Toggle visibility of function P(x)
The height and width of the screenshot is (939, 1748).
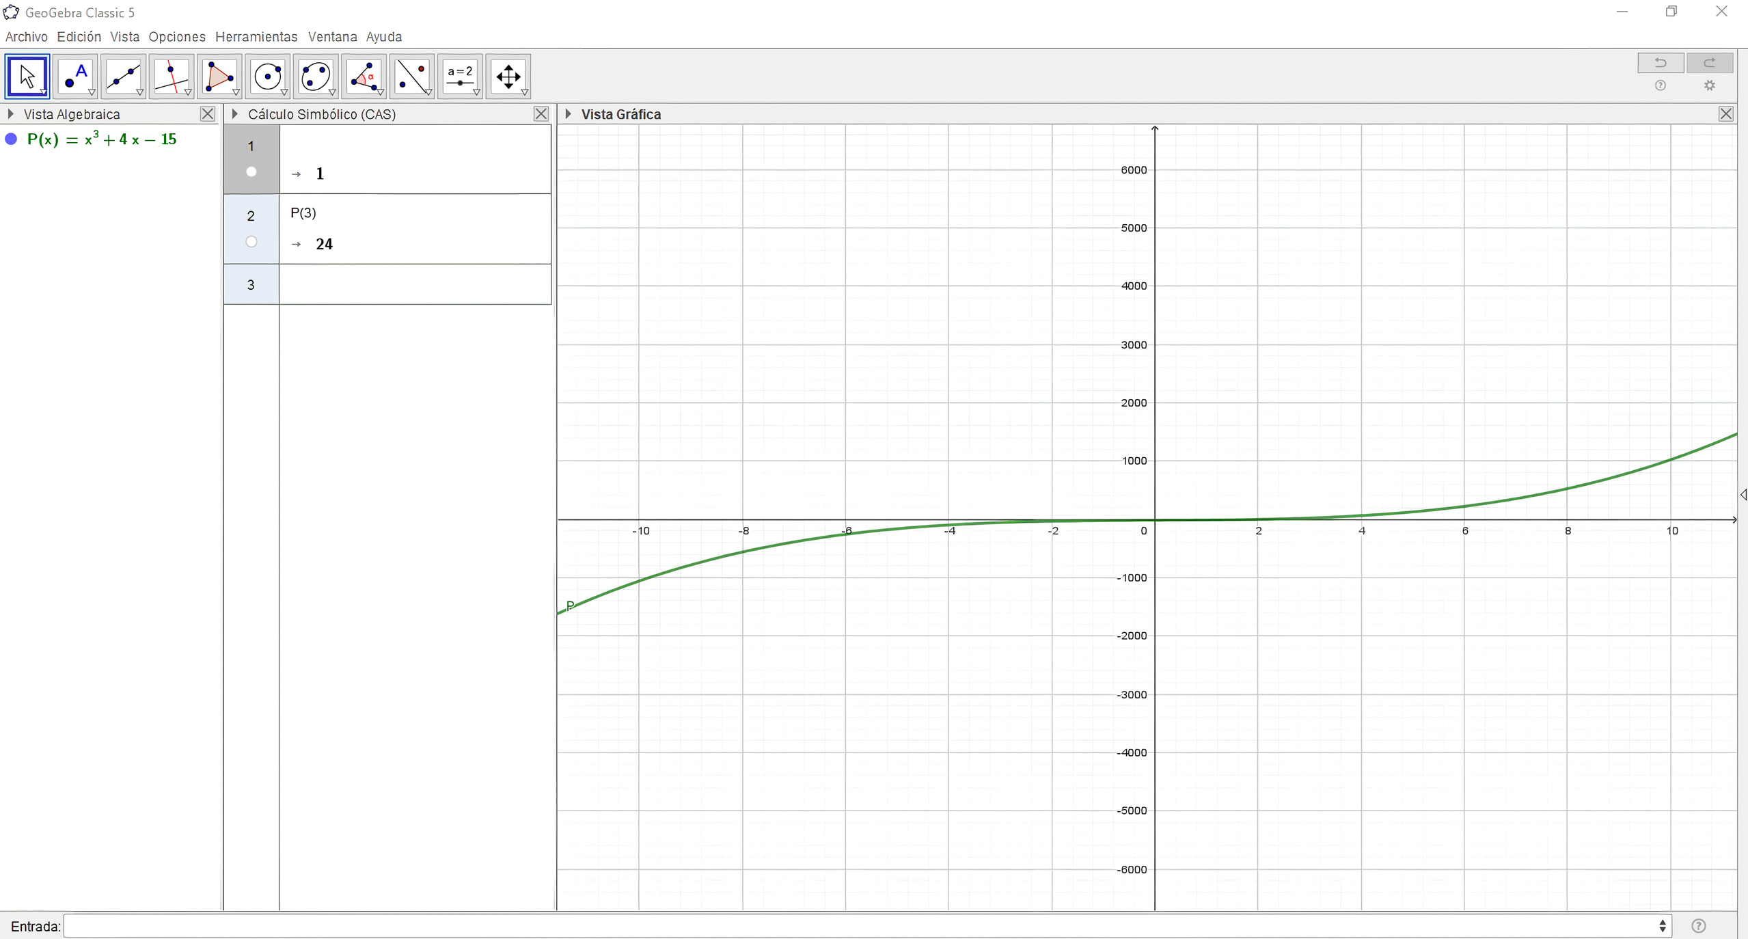coord(11,139)
